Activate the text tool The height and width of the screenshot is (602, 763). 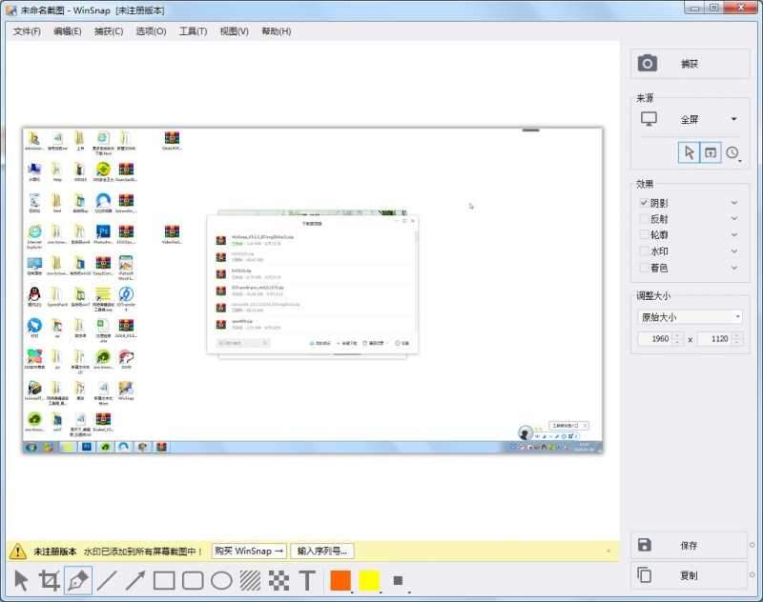point(307,581)
